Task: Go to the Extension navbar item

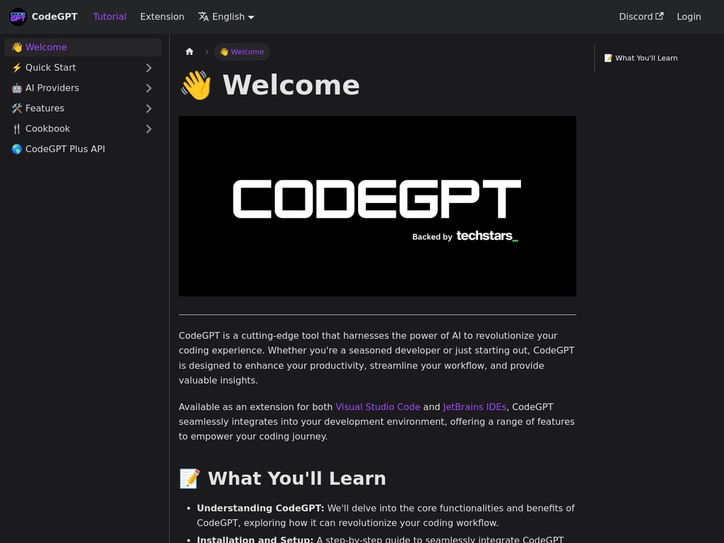Action: click(x=162, y=17)
